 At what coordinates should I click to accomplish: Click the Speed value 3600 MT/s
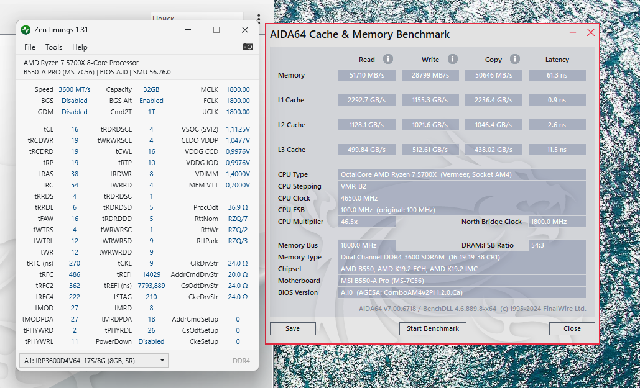(x=75, y=89)
